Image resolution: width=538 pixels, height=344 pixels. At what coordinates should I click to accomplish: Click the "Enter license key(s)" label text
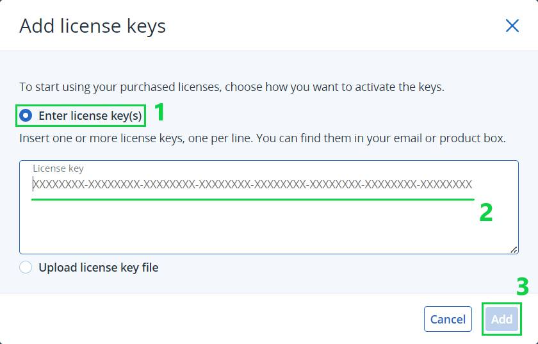coord(90,116)
